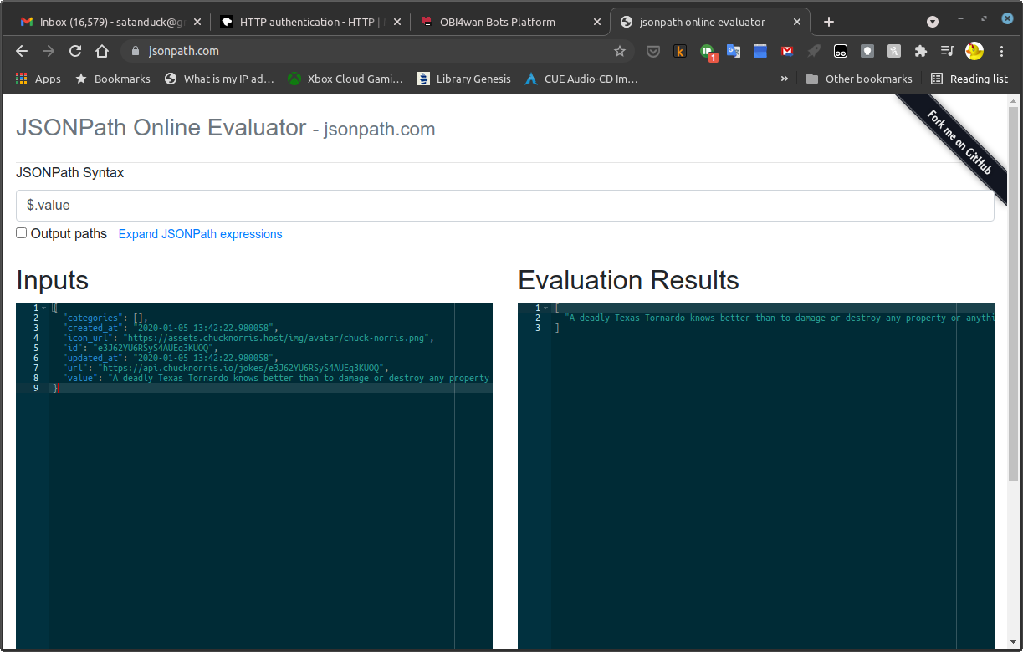Click the Output paths label text

coord(69,234)
